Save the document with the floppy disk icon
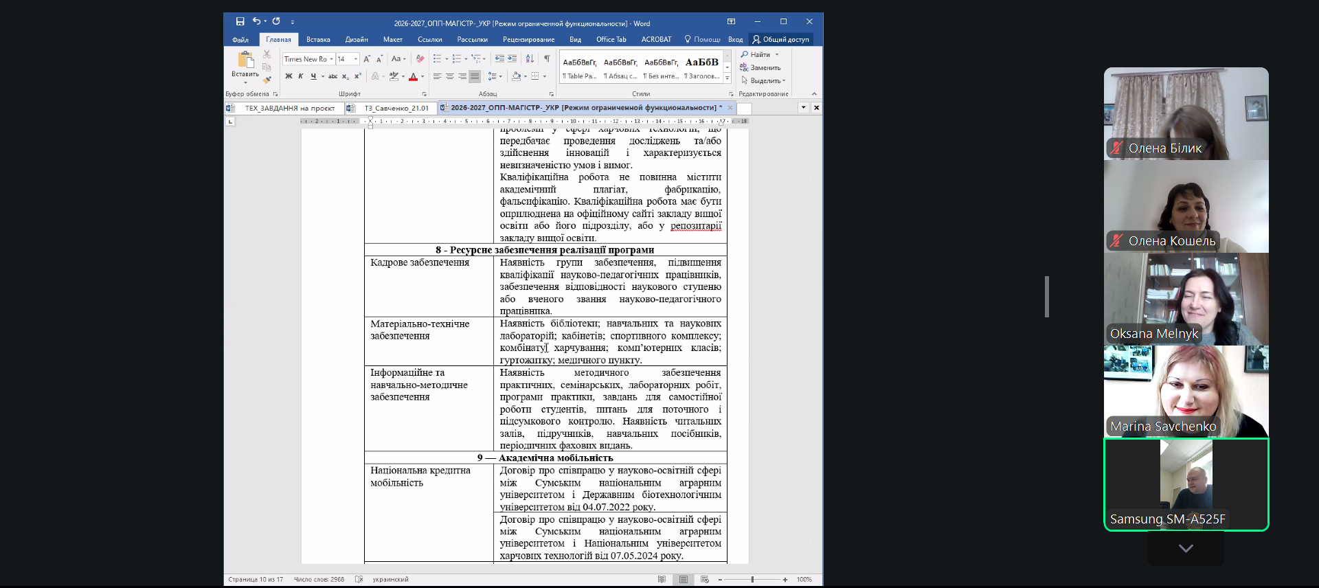Viewport: 1319px width, 588px height. [240, 22]
